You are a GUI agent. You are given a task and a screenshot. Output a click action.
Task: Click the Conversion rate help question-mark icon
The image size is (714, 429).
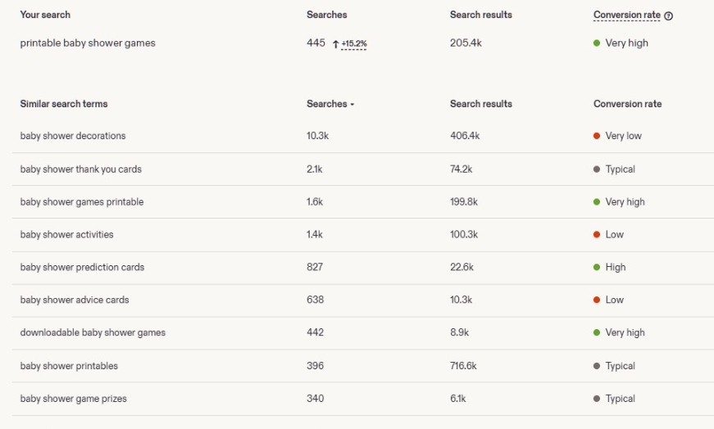click(668, 16)
